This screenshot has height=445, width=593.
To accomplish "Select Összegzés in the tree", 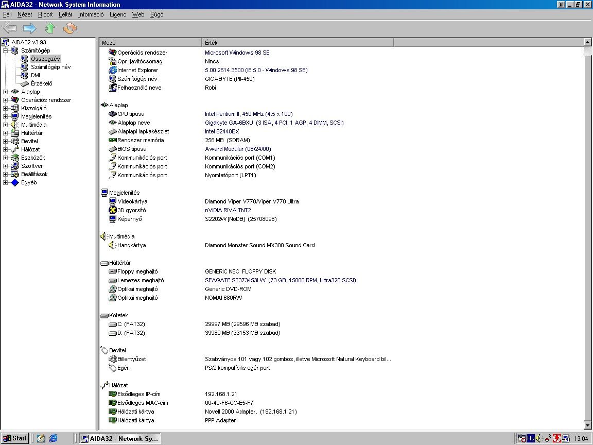I will pyautogui.click(x=45, y=59).
